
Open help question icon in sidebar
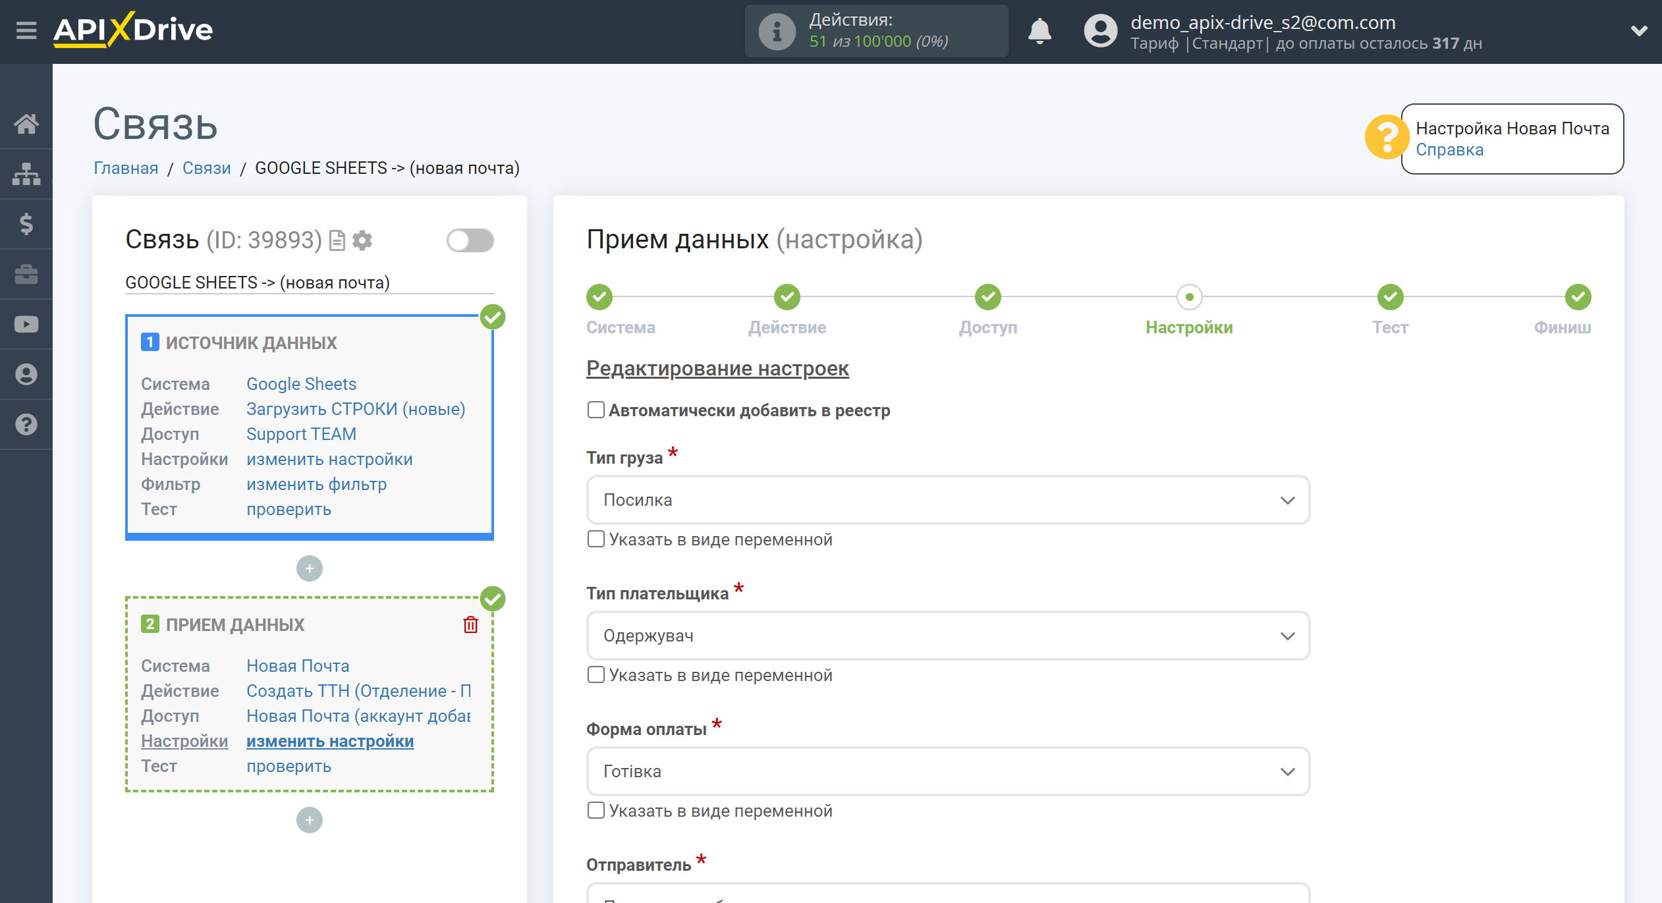26,424
